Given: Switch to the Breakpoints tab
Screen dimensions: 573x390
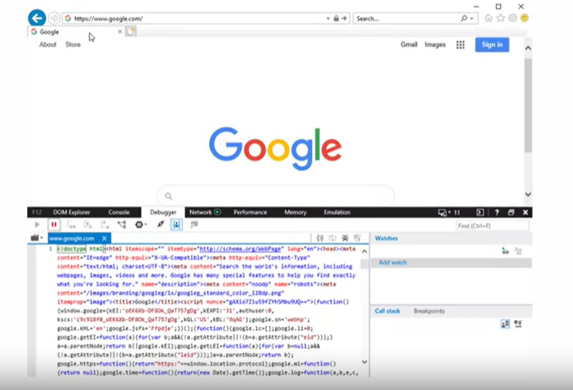Looking at the screenshot, I should coord(429,311).
